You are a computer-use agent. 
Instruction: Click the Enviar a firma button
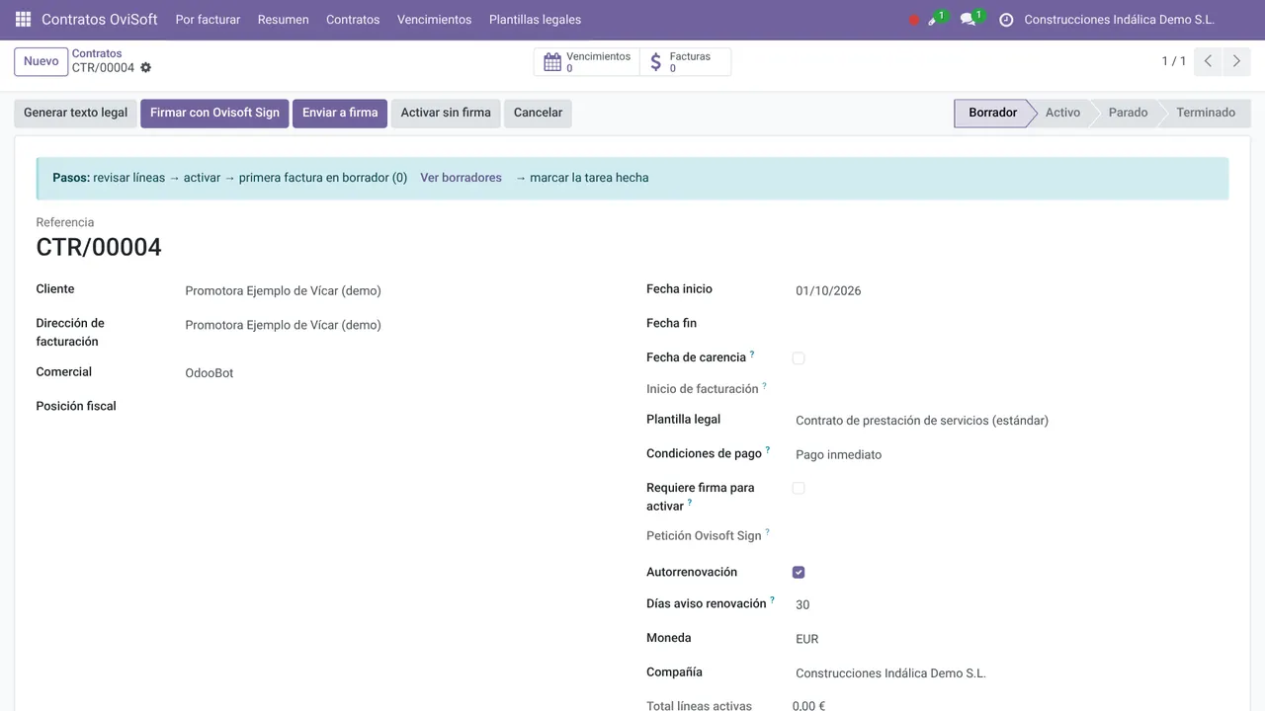(340, 113)
